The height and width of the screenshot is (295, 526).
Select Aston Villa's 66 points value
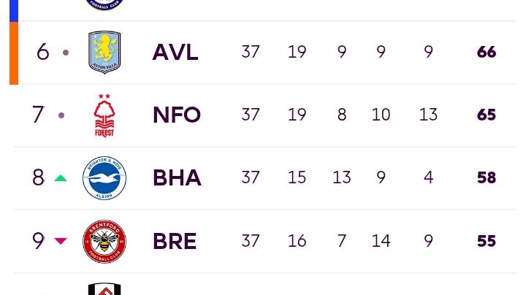click(x=487, y=53)
